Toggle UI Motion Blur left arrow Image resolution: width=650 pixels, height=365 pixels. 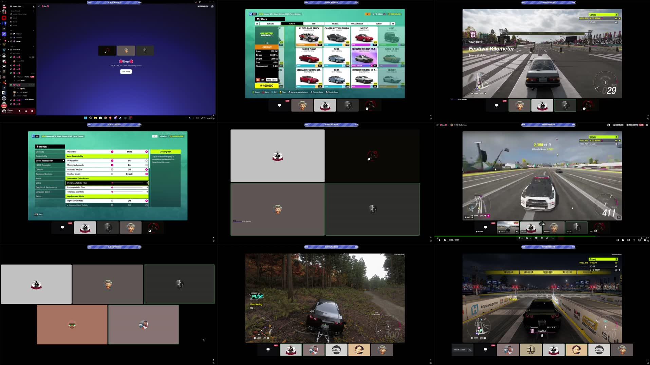tap(112, 161)
